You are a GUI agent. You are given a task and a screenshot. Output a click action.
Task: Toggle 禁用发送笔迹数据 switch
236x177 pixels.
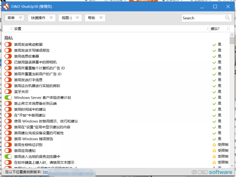[8, 44]
